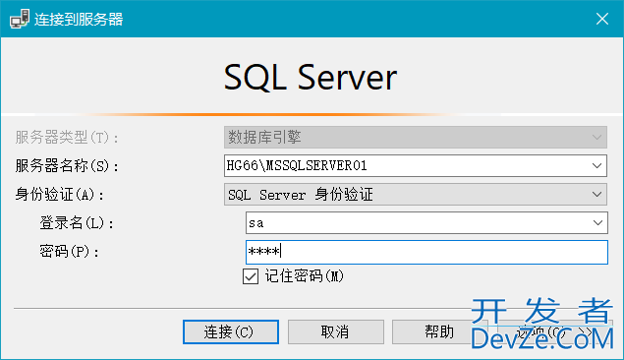Viewport: 624px width, 360px height.
Task: Click the 服务器名称(S): label
Action: point(67,166)
